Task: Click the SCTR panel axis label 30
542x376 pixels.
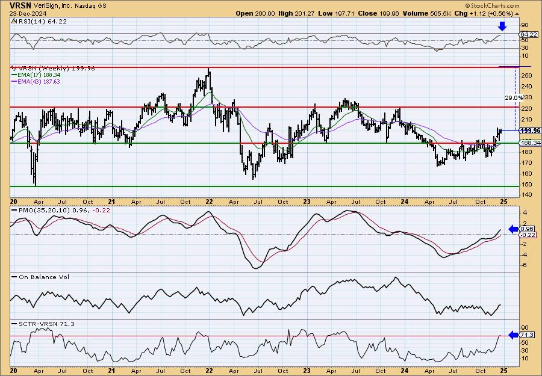Action: coord(525,351)
